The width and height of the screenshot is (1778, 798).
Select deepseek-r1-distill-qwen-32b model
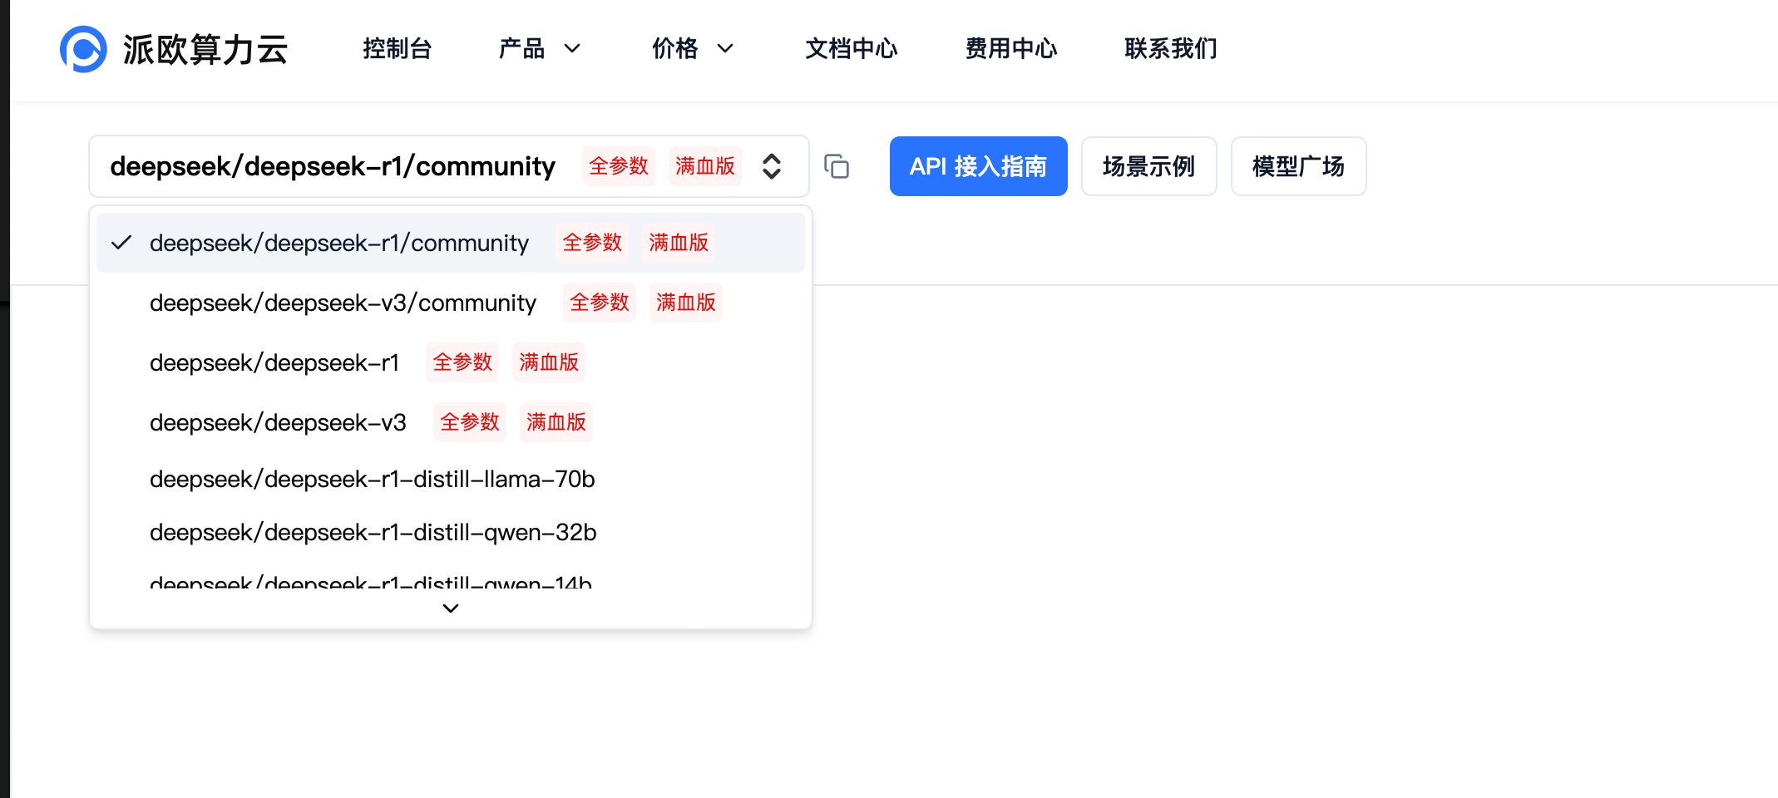click(x=451, y=533)
